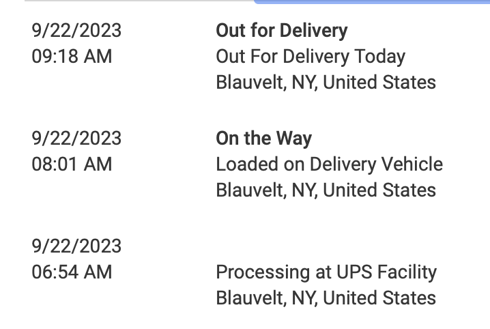
Task: Click the 09:18 AM timestamp
Action: point(72,57)
